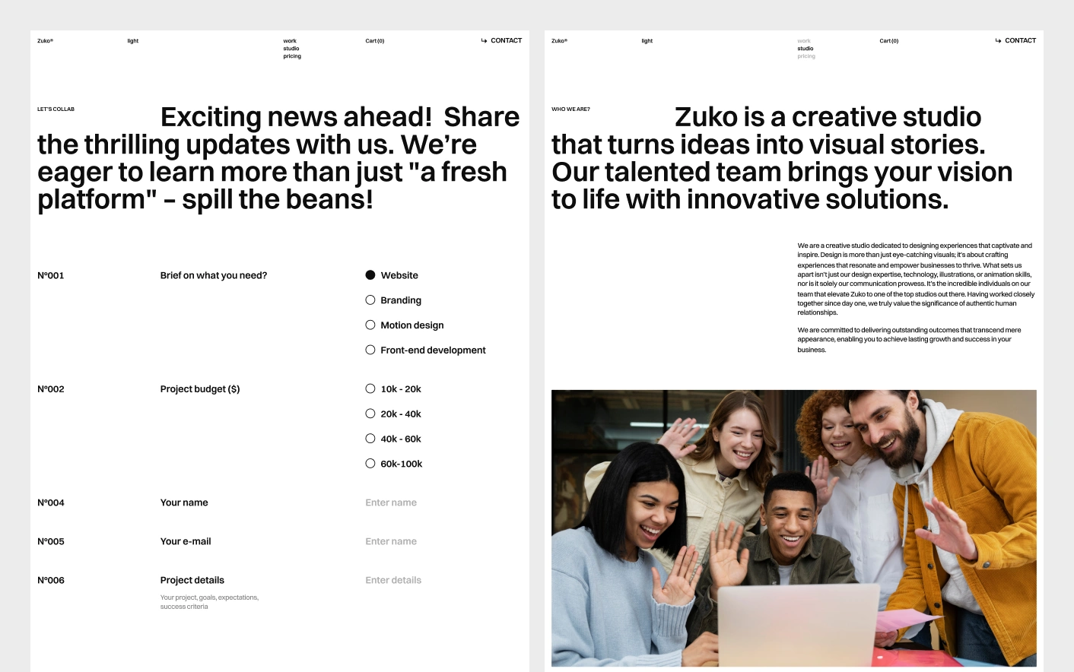This screenshot has height=672, width=1074.
Task: Select the 10k - 20k project budget
Action: pos(370,389)
